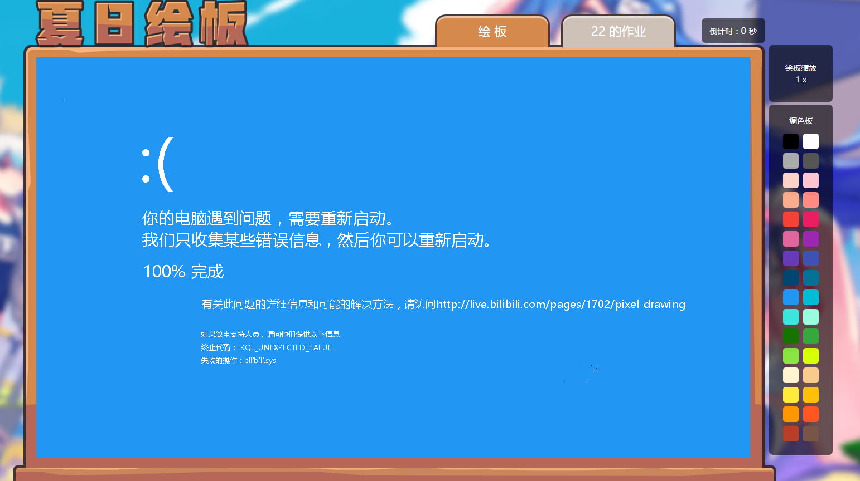
Task: Click the 调色板 palette heading
Action: [x=801, y=121]
